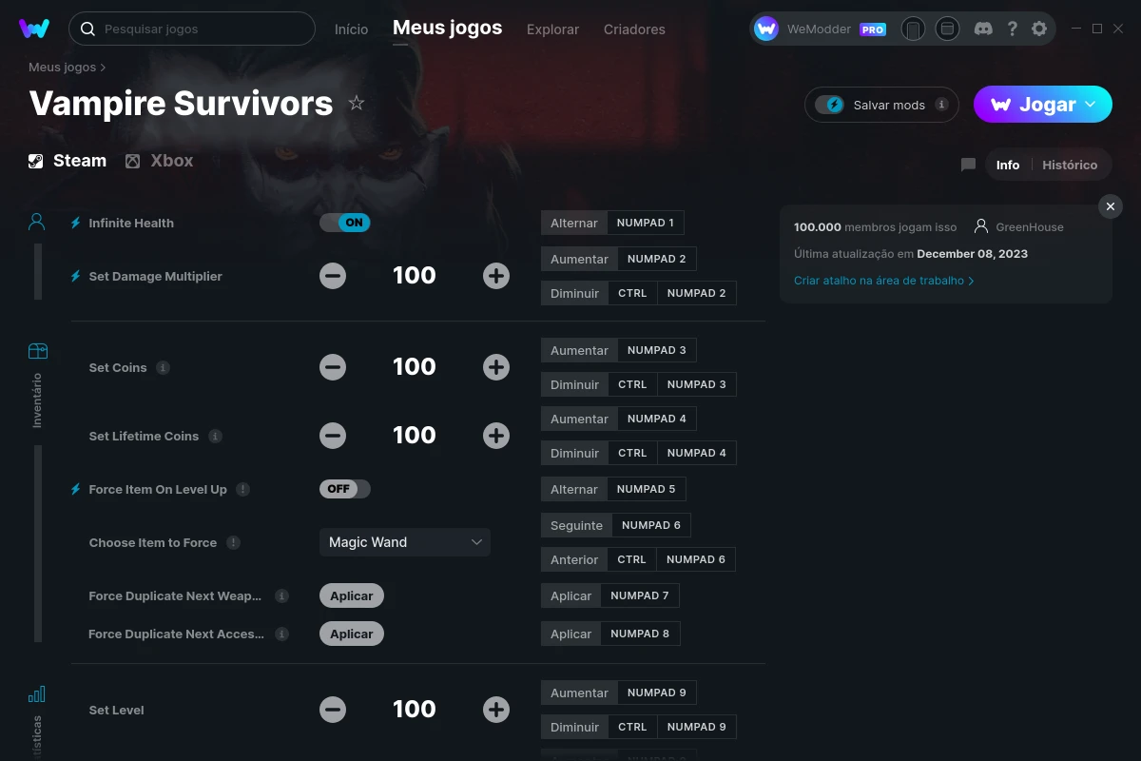Viewport: 1141px width, 761px height.
Task: Go to the Início tab
Action: coord(351,29)
